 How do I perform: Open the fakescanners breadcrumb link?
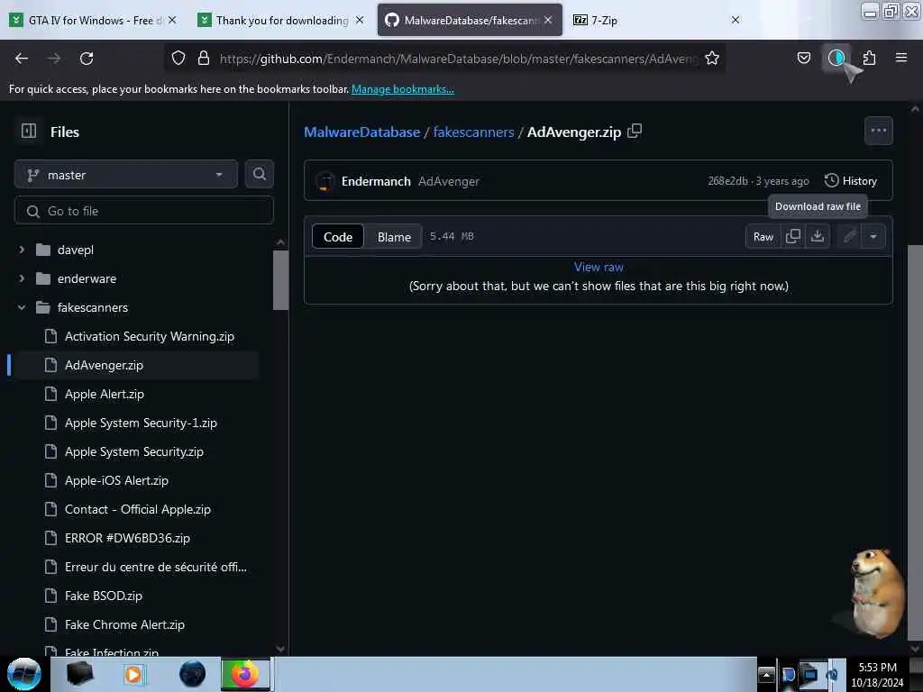474,132
